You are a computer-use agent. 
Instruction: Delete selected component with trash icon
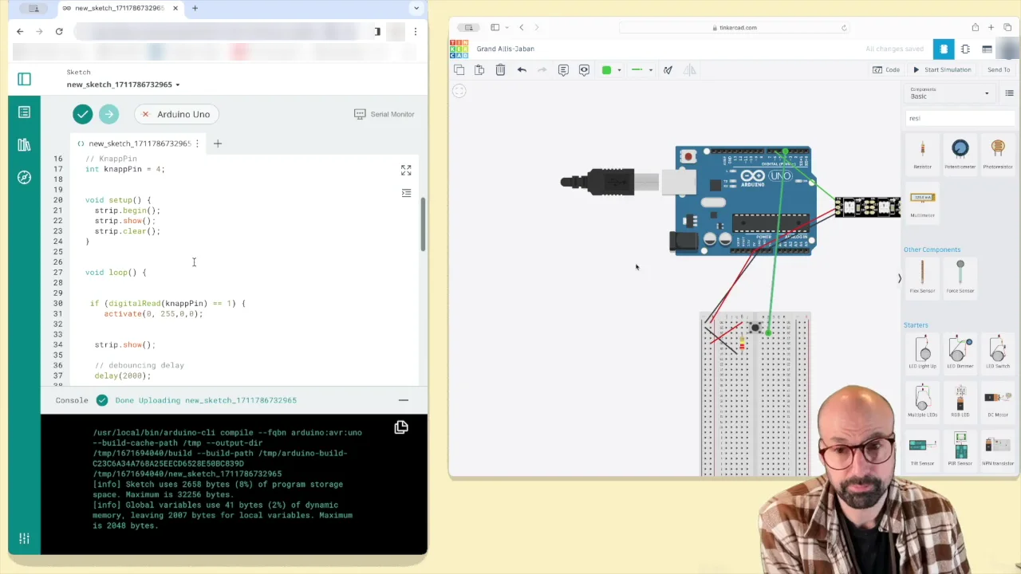500,70
